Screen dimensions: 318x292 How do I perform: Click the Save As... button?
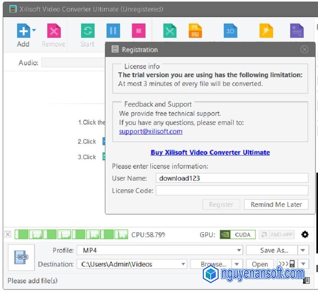coord(272,250)
